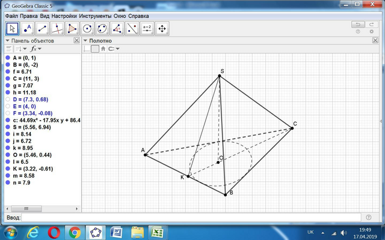Select the Circle with center tool

point(87,28)
